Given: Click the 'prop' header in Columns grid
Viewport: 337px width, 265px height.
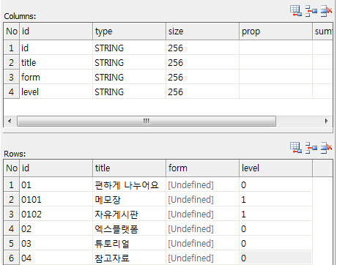Looking at the screenshot, I should [x=275, y=31].
